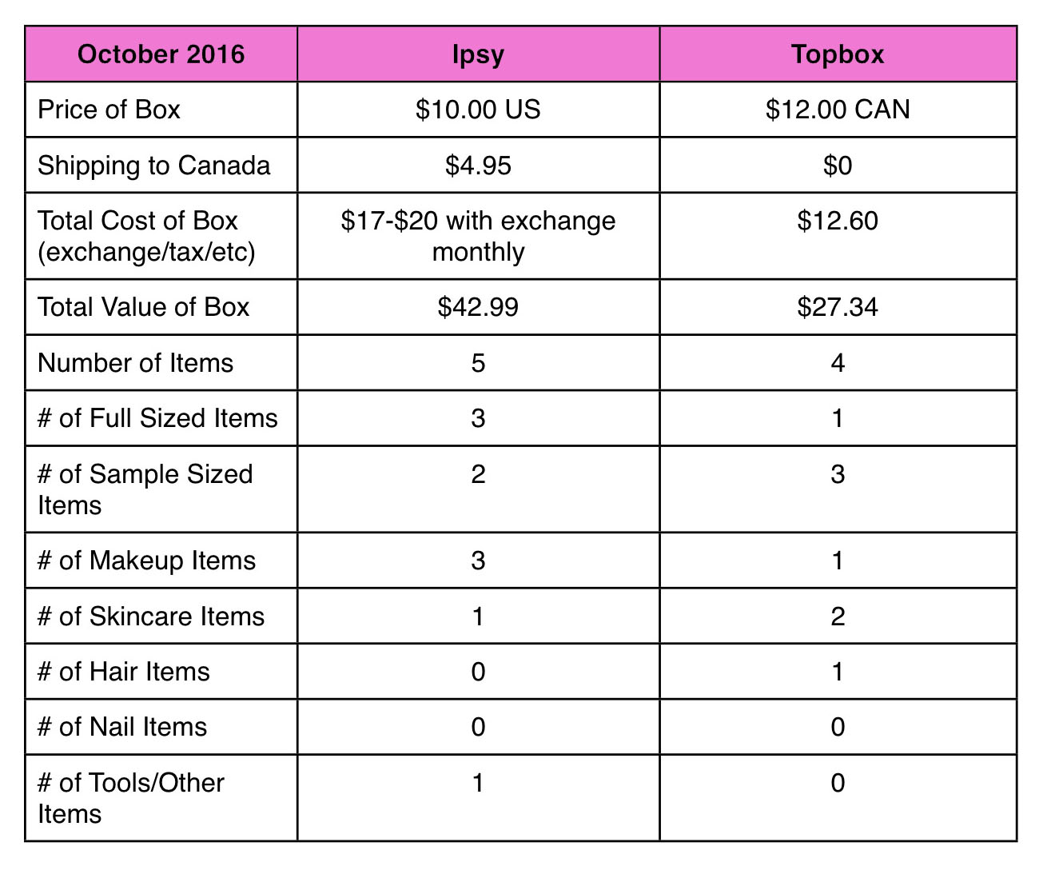Viewport: 1043px width, 874px height.
Task: Click the $12.60 total cost cell
Action: (x=838, y=236)
